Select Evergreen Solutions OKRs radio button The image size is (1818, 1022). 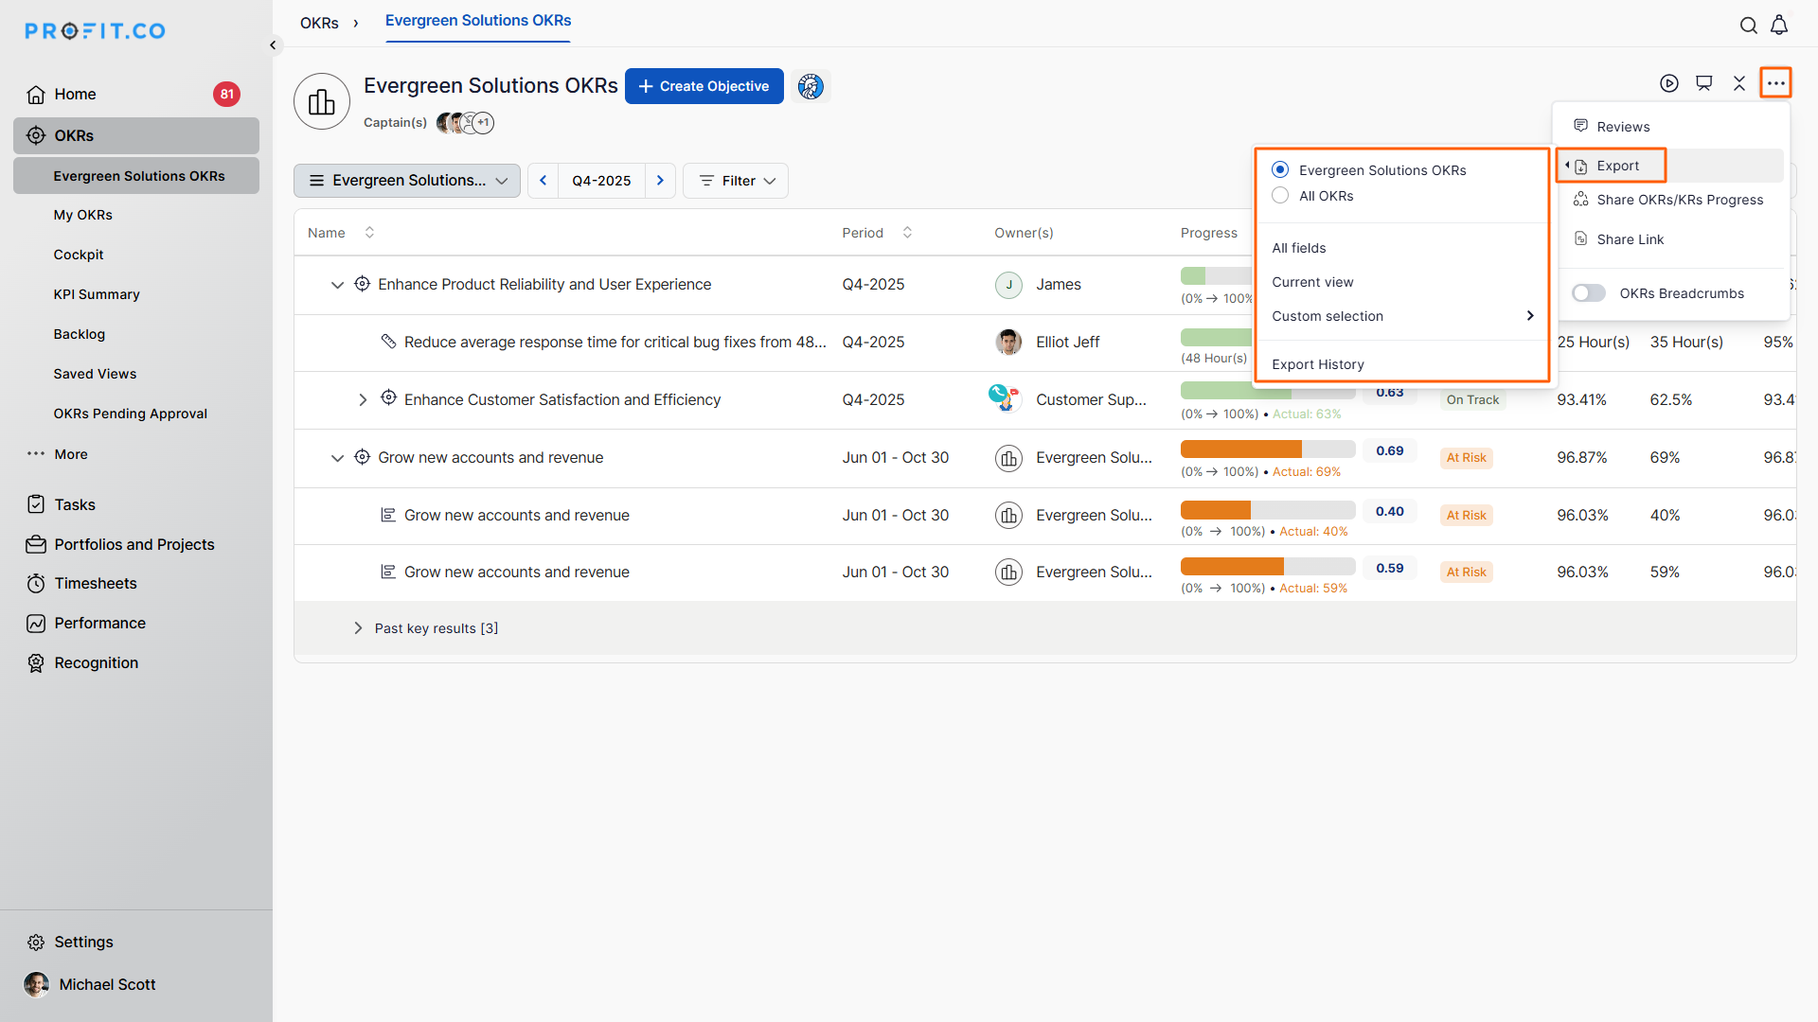1280,170
